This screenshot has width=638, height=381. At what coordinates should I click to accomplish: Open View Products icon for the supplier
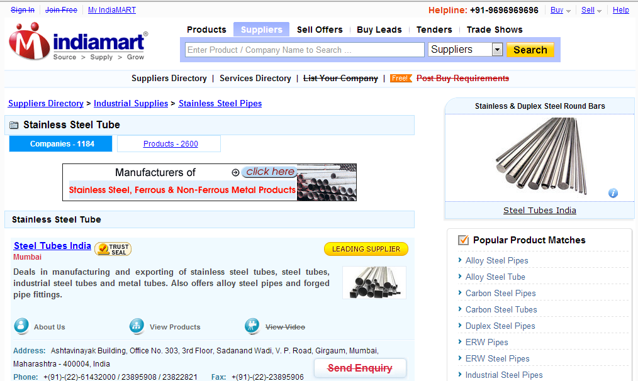click(x=137, y=326)
